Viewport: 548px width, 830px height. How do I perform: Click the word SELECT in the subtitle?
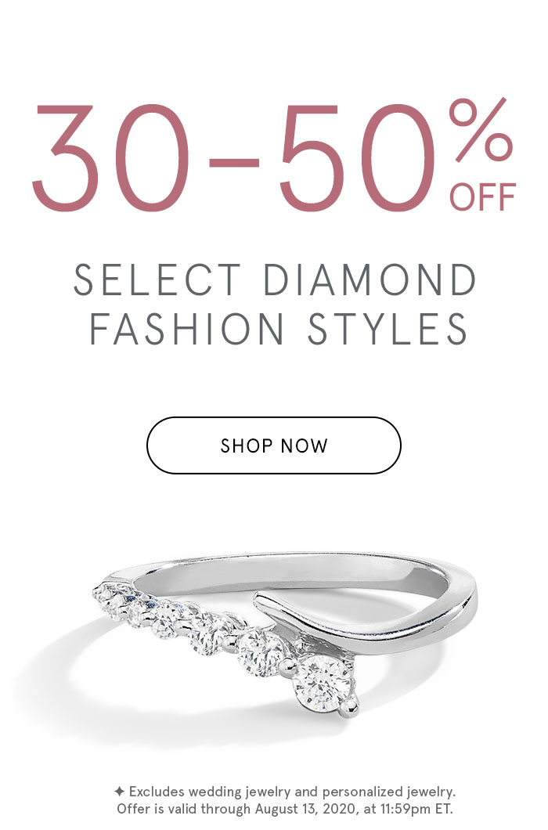(x=157, y=280)
